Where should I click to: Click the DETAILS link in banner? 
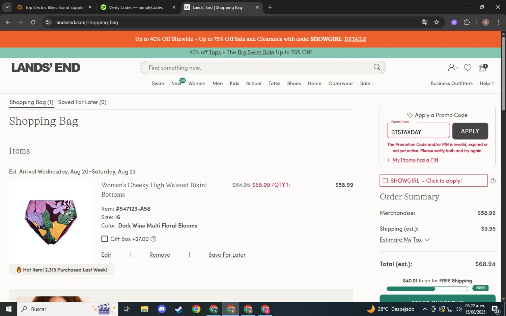355,39
